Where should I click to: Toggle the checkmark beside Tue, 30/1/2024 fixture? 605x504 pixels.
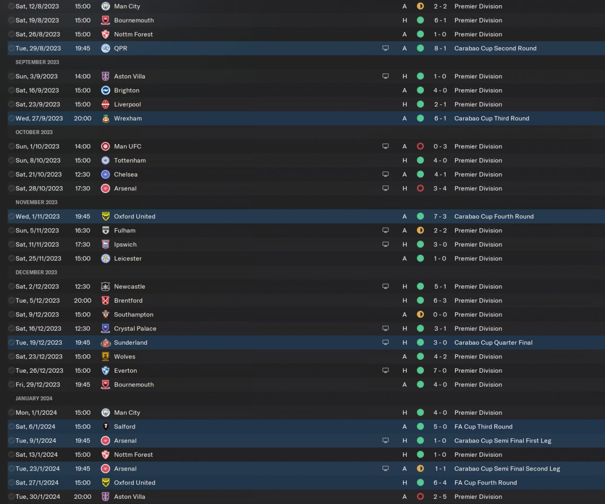(x=11, y=496)
